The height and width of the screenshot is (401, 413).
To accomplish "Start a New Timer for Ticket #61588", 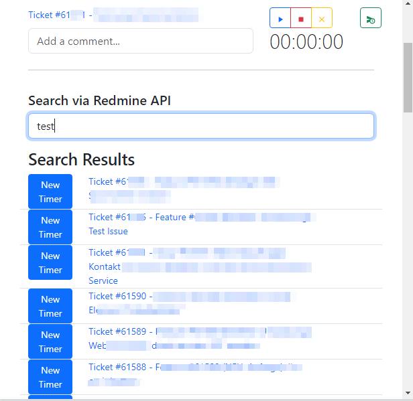I will (x=50, y=377).
